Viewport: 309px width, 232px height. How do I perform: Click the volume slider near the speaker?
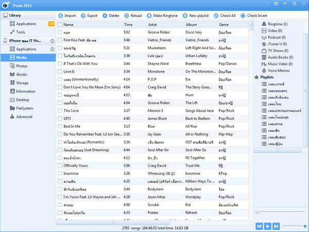tap(293, 226)
